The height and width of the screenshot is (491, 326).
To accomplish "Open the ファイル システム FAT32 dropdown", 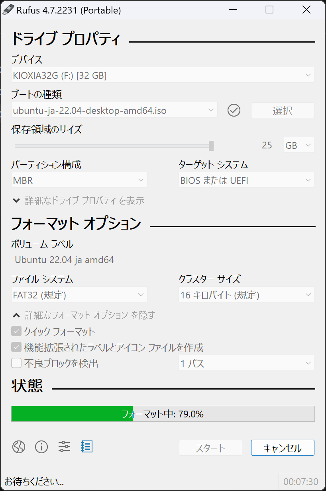I will (79, 295).
